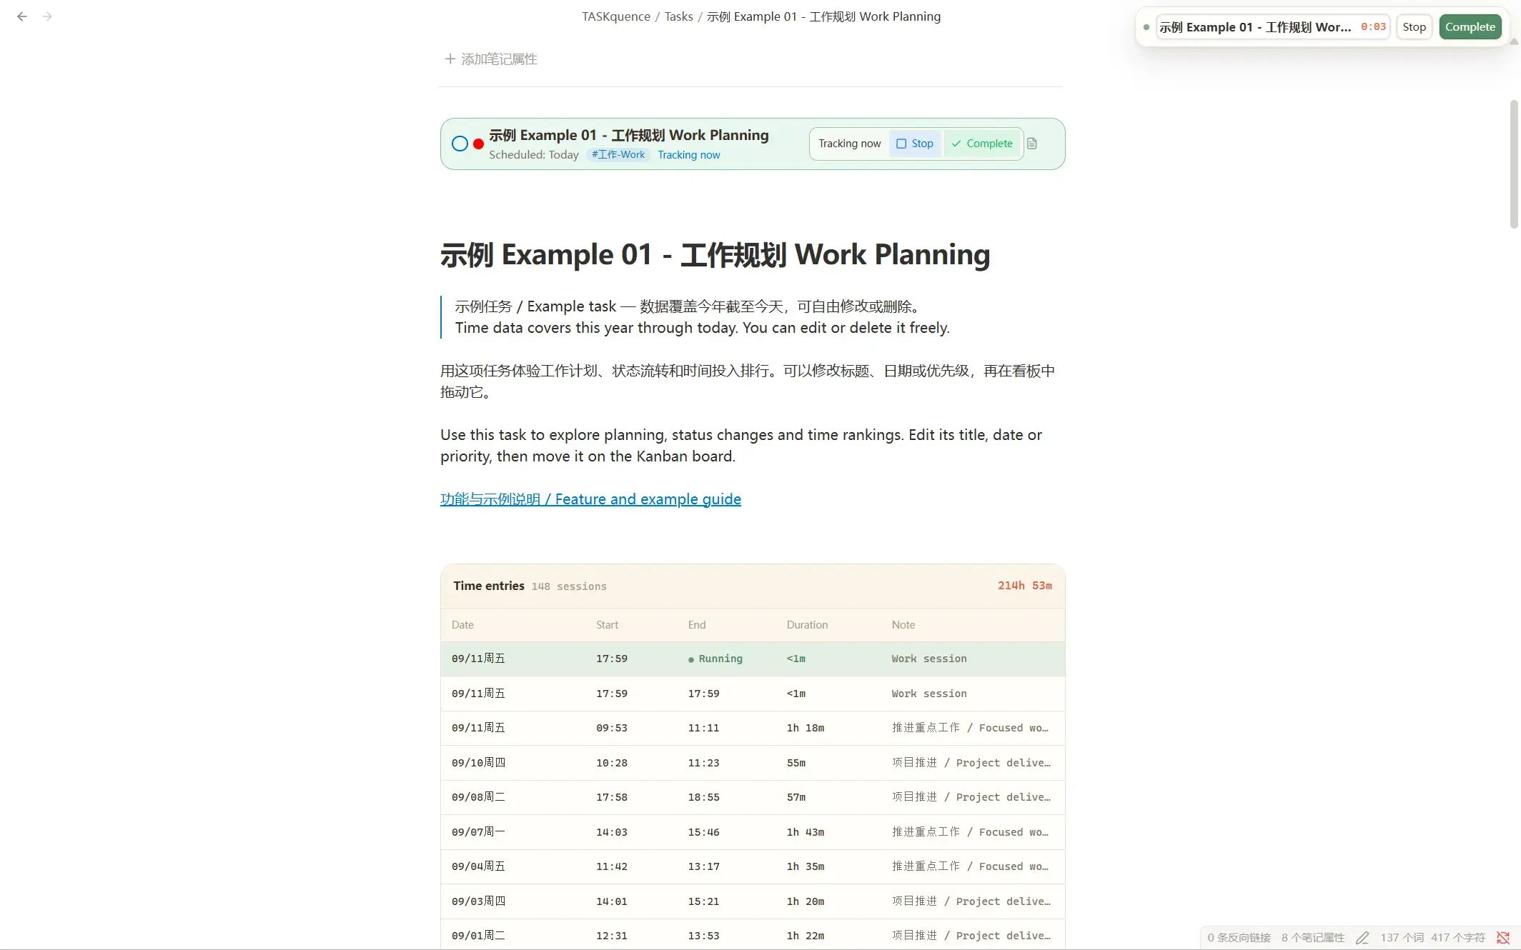This screenshot has height=950, width=1521.
Task: Open the Tasks breadcrumb folder
Action: coord(678,16)
